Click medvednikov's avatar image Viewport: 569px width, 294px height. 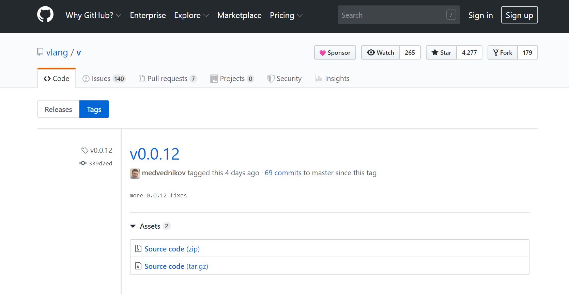tap(135, 173)
